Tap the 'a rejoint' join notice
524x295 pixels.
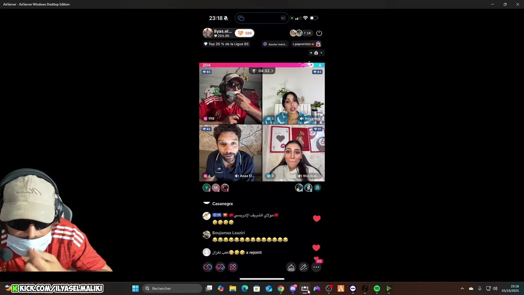click(254, 252)
